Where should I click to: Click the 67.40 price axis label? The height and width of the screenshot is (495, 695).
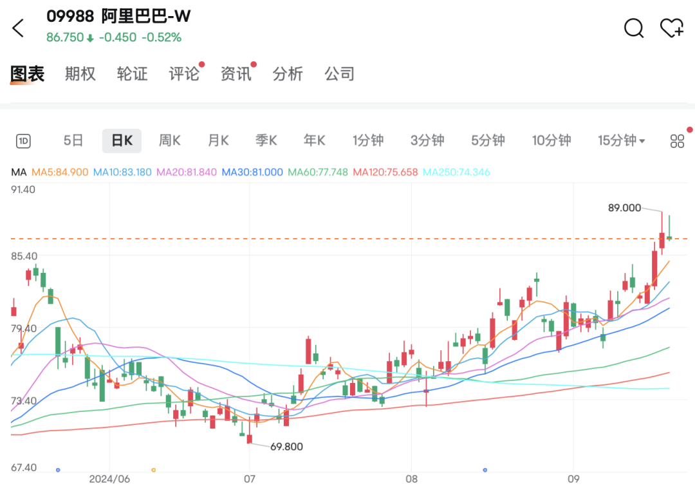(24, 467)
